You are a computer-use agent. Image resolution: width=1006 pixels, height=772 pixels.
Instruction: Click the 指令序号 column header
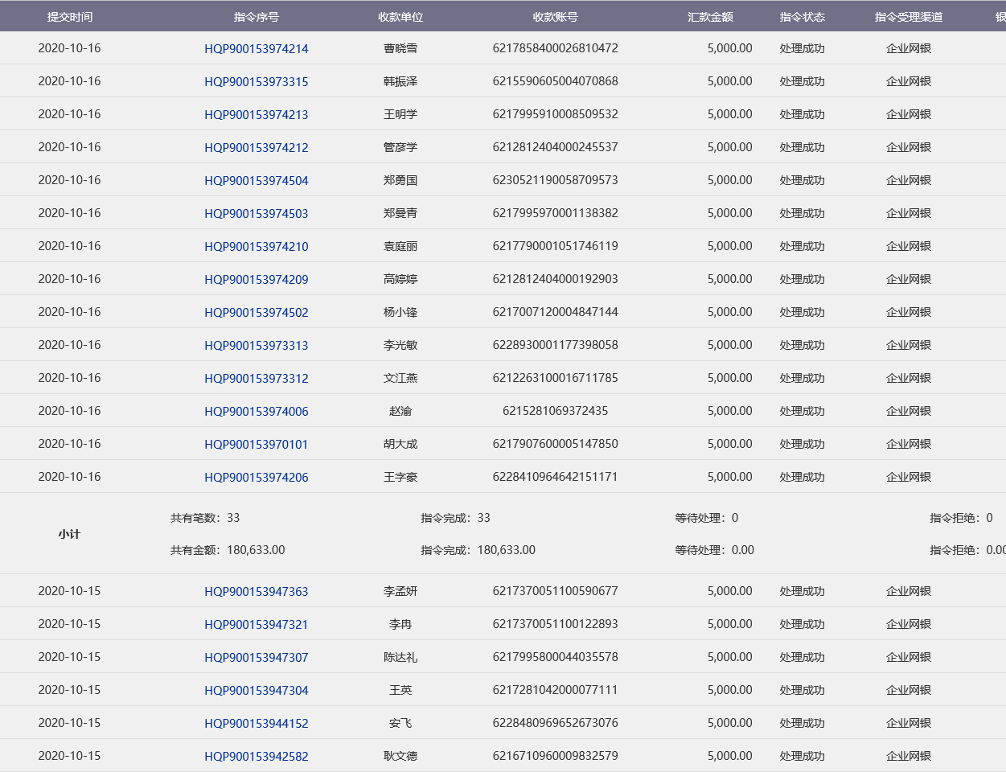(256, 17)
